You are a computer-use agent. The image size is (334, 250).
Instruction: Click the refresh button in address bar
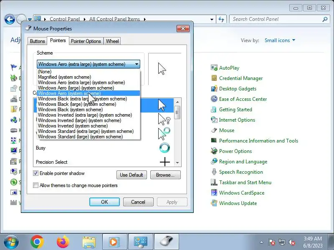point(221,19)
